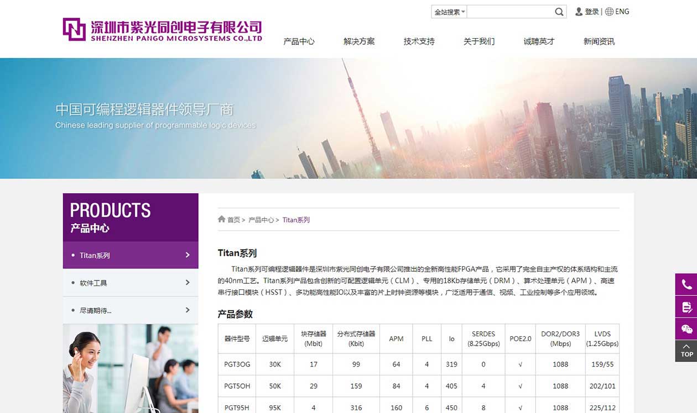
Task: Click the PRODUCTS 产品中心 sidebar header
Action: 131,217
